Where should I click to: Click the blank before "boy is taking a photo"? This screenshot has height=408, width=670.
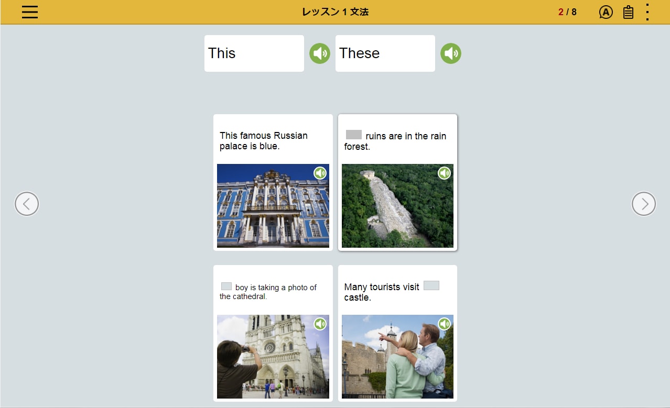[226, 286]
